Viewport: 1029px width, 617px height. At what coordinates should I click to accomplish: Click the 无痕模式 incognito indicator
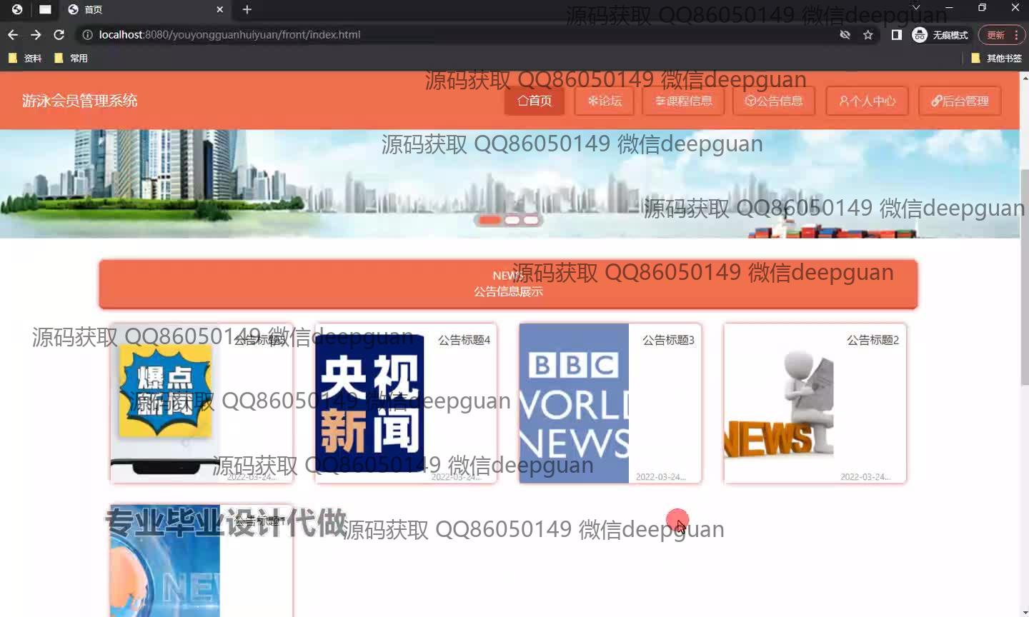(x=940, y=34)
